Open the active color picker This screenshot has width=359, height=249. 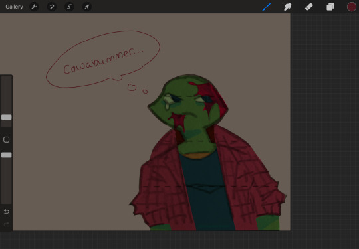click(x=352, y=7)
